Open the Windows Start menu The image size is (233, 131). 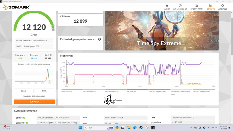click(80, 128)
